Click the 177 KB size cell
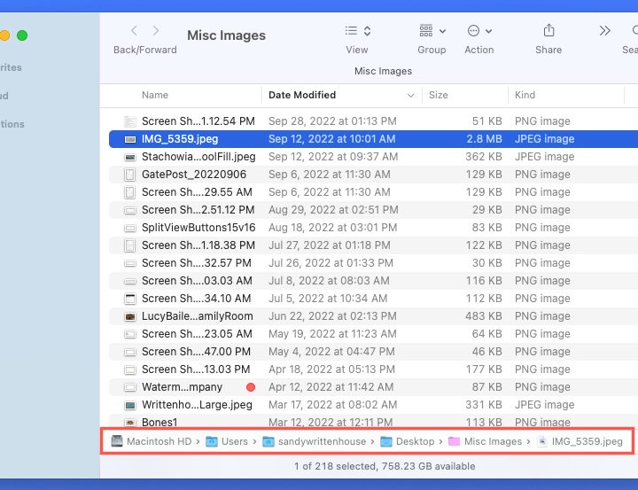The width and height of the screenshot is (638, 490). click(x=484, y=369)
